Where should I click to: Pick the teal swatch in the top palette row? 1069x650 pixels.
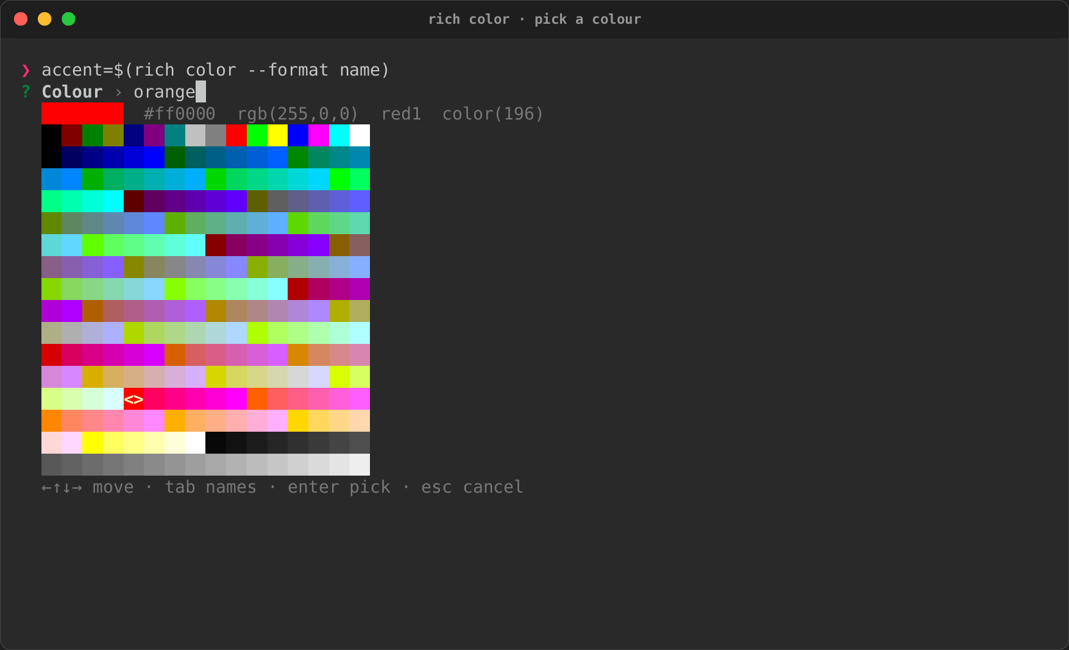pyautogui.click(x=175, y=135)
